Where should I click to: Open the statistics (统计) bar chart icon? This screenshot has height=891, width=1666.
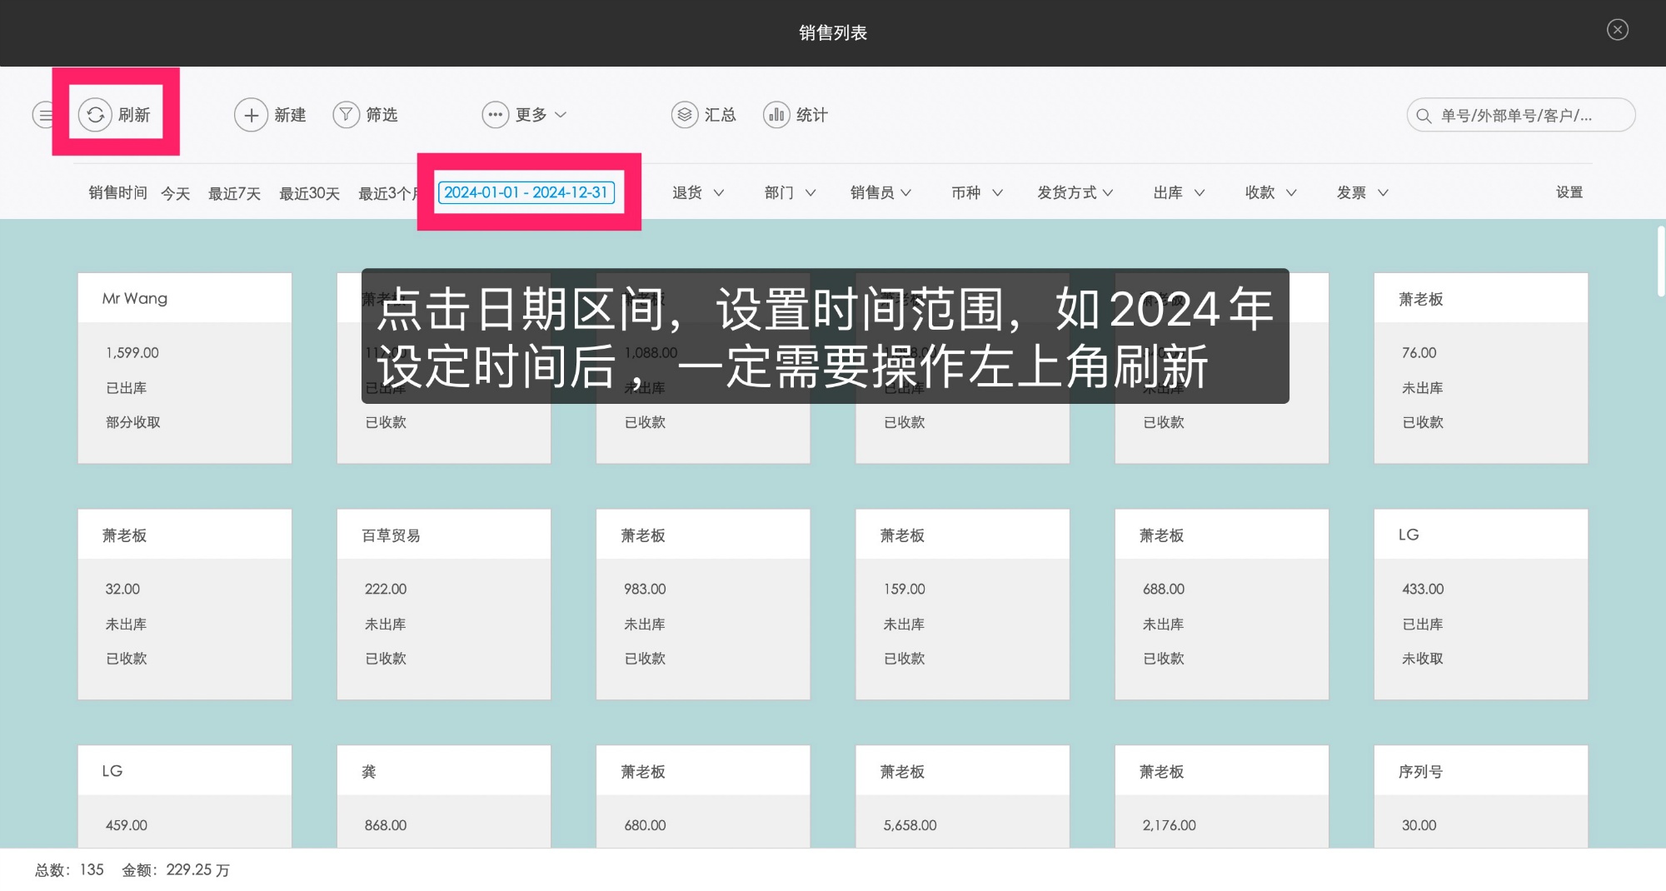click(776, 115)
